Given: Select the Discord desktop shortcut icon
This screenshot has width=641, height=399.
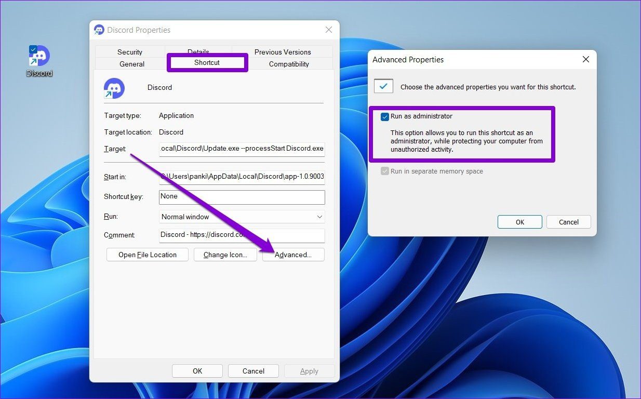Looking at the screenshot, I should tap(39, 60).
